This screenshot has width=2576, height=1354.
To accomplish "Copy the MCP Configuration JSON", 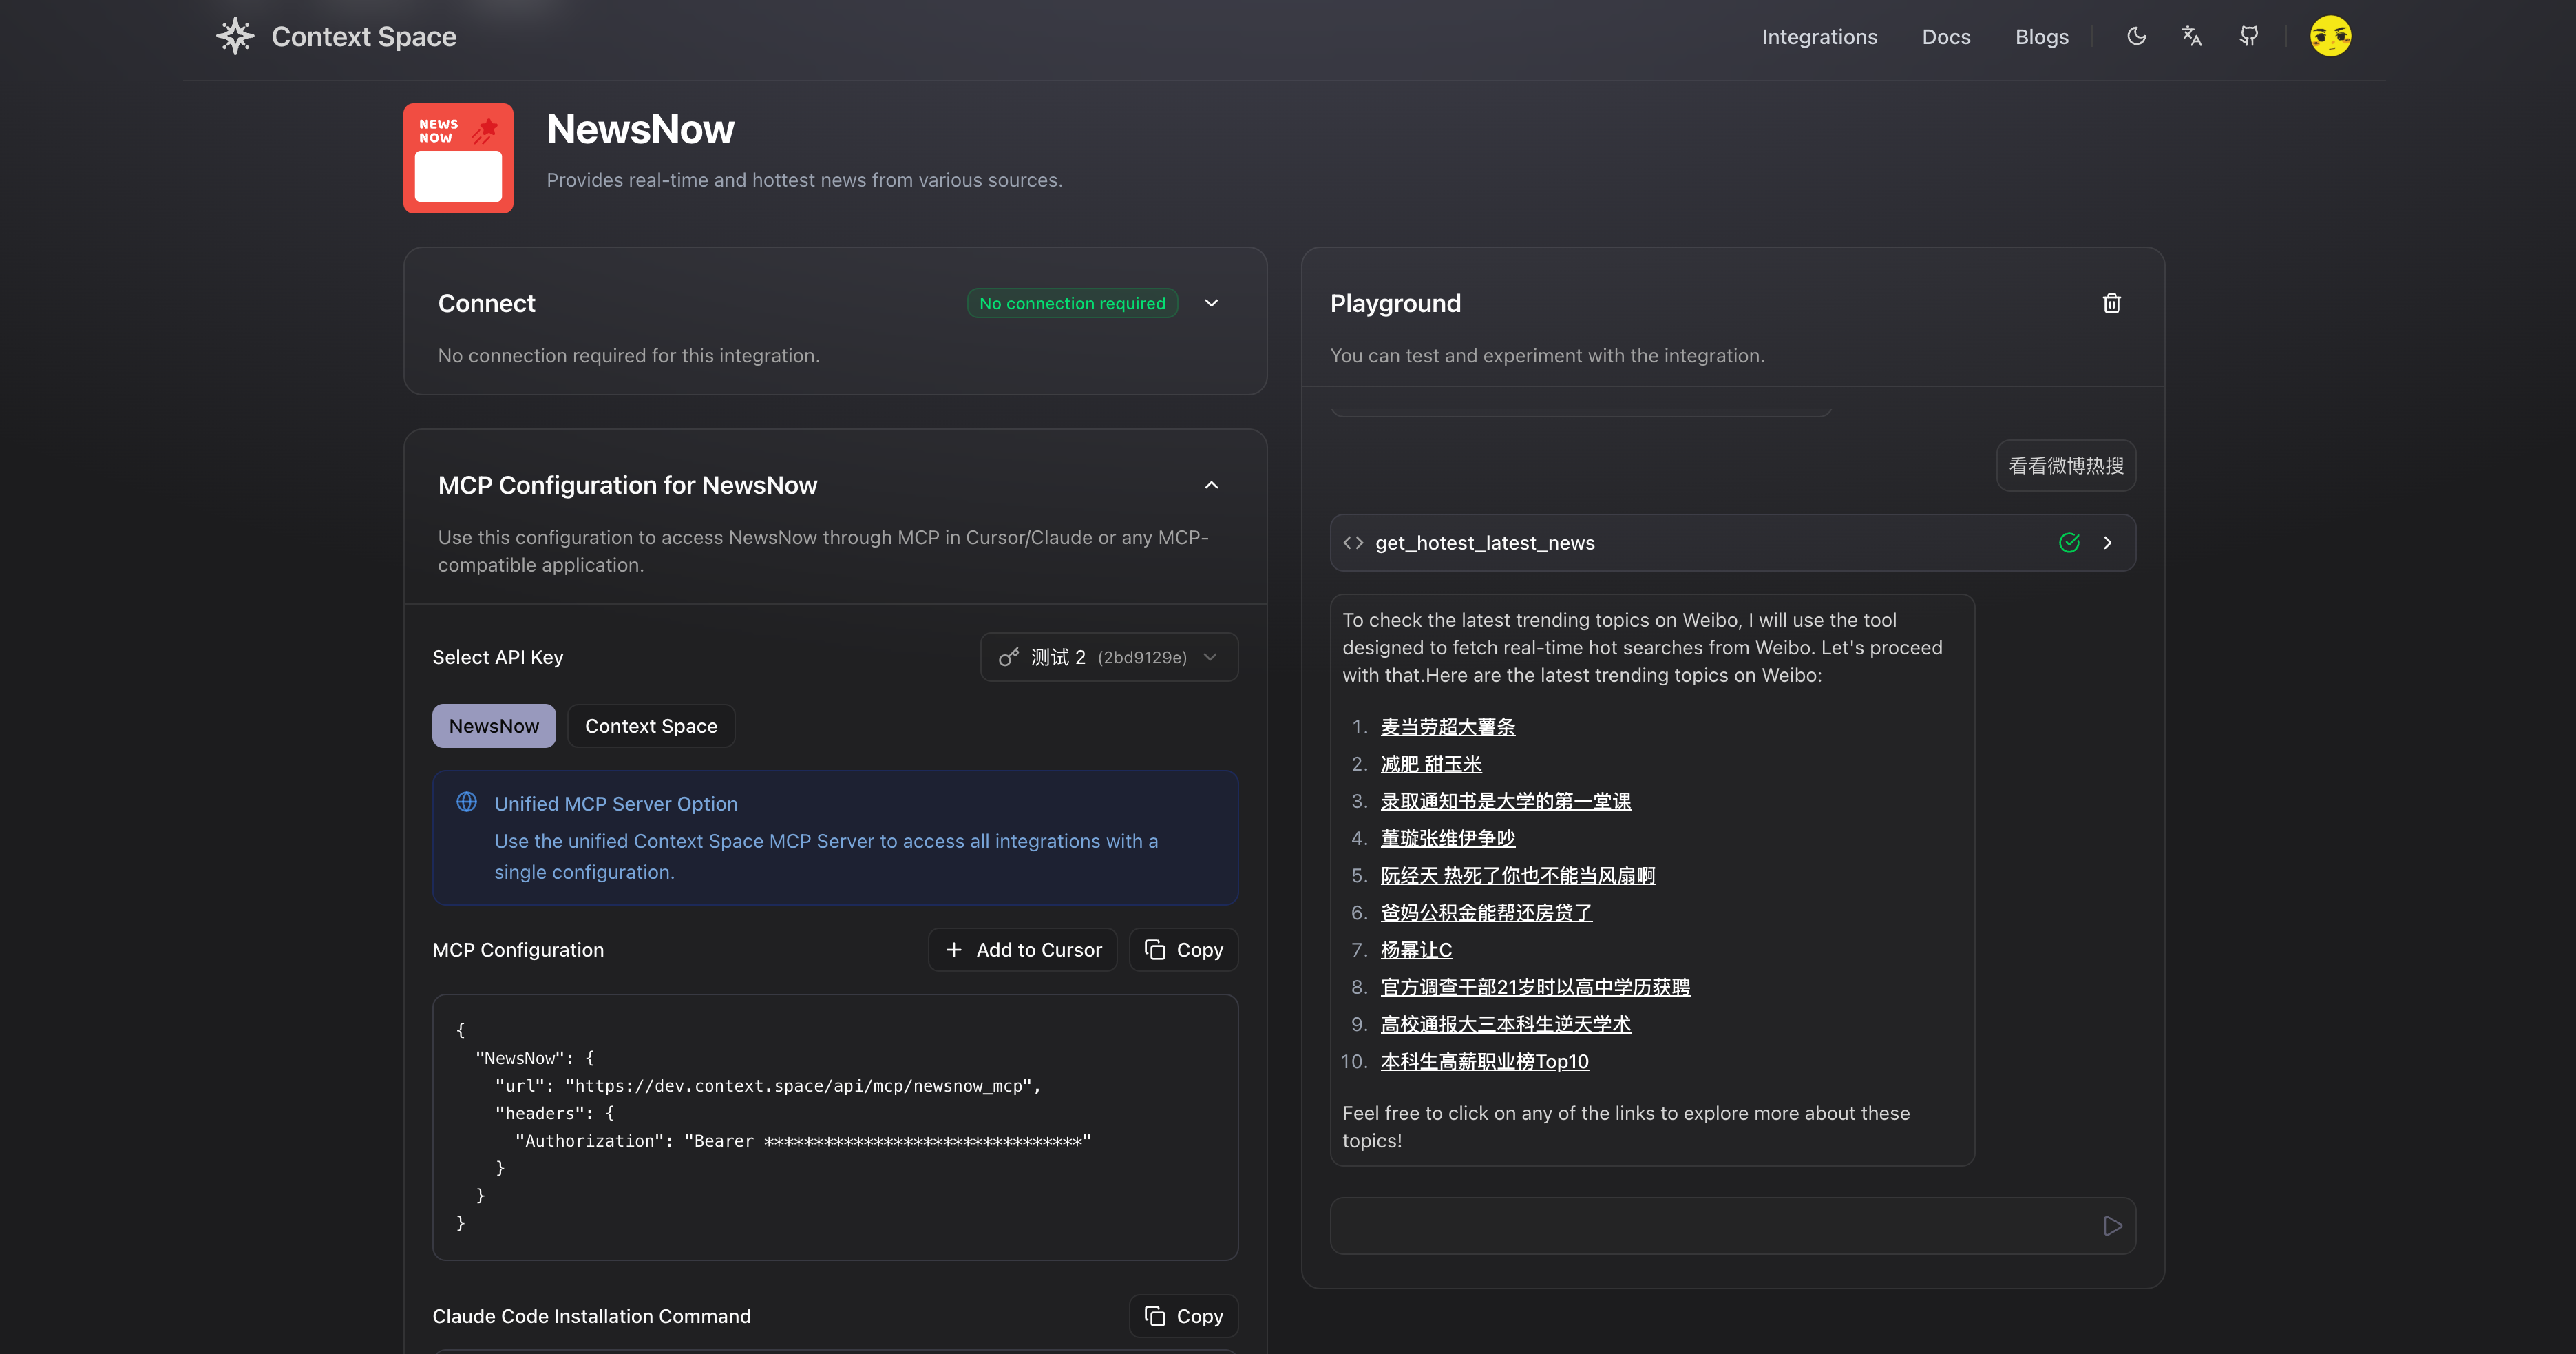I will click(1184, 950).
